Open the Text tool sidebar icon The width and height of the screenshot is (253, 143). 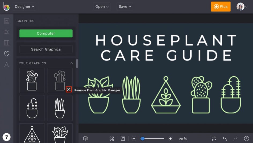[7, 65]
